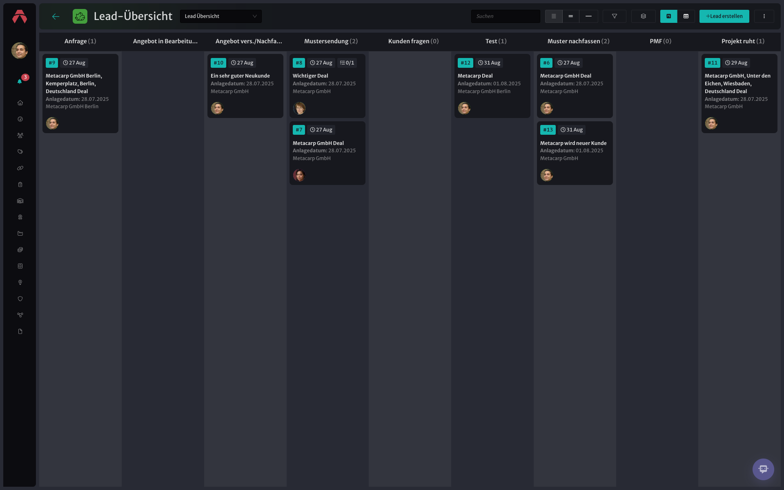
Task: Open the three-dot more options menu
Action: tap(764, 16)
